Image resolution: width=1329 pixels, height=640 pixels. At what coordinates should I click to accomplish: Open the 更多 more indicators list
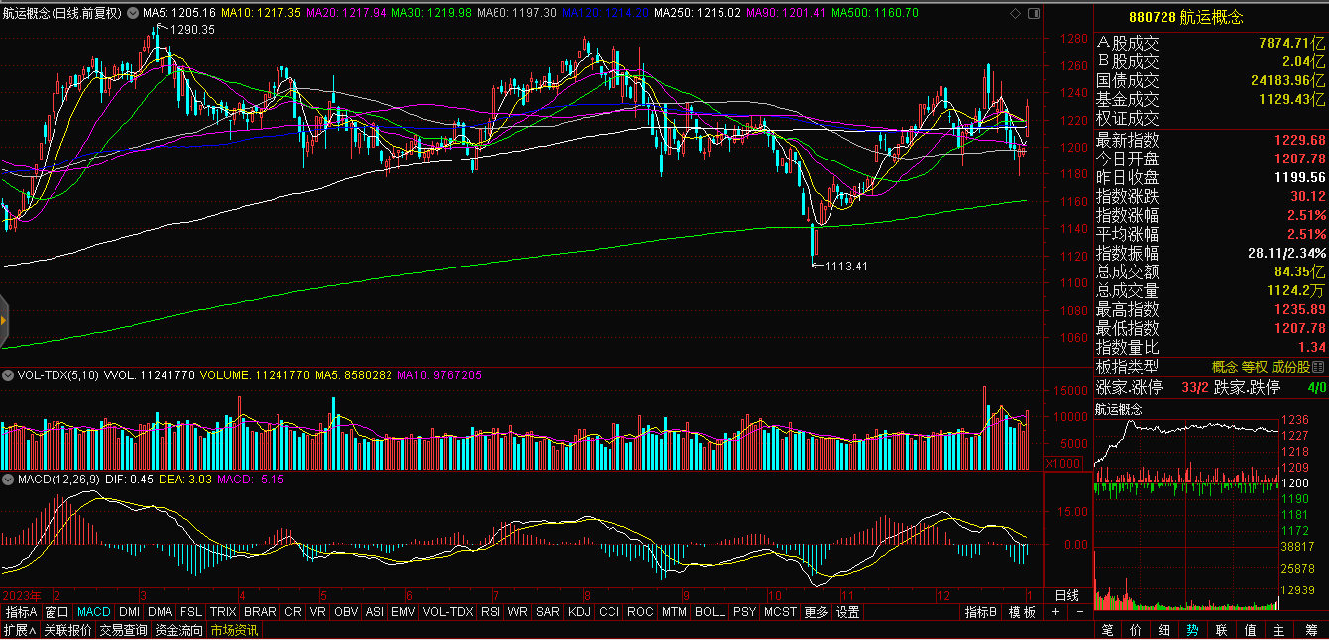click(816, 612)
